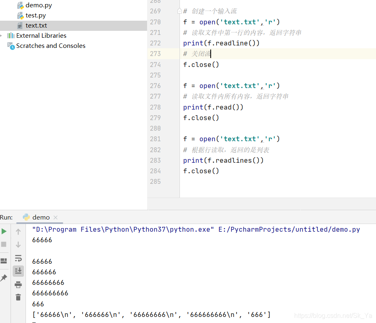376x323 pixels.
Task: Click the Scratches and Consoles icon
Action: [11, 46]
